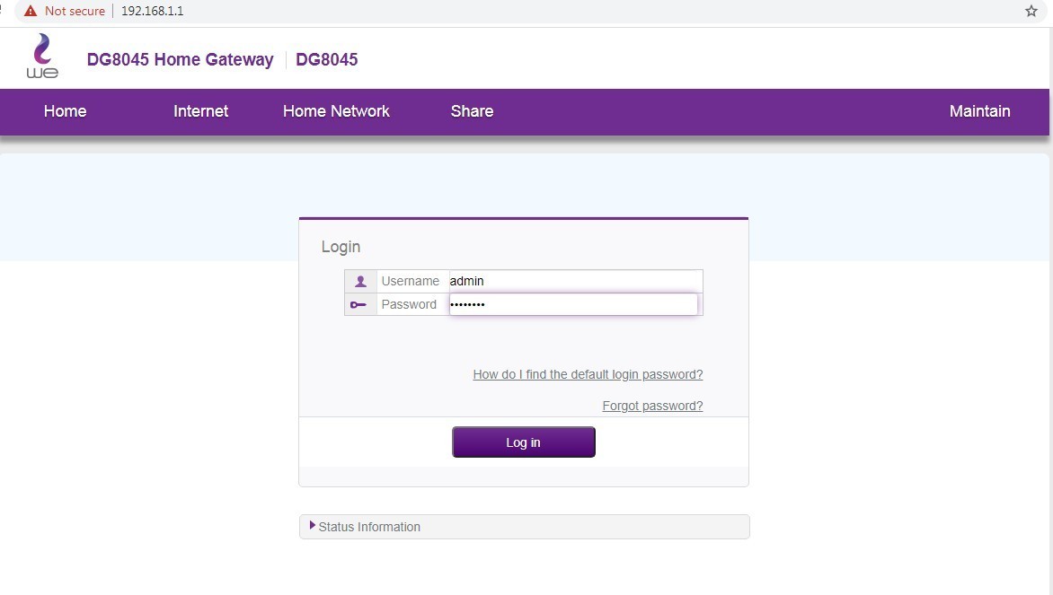The height and width of the screenshot is (595, 1053).
Task: Open the Maintain menu
Action: [979, 111]
